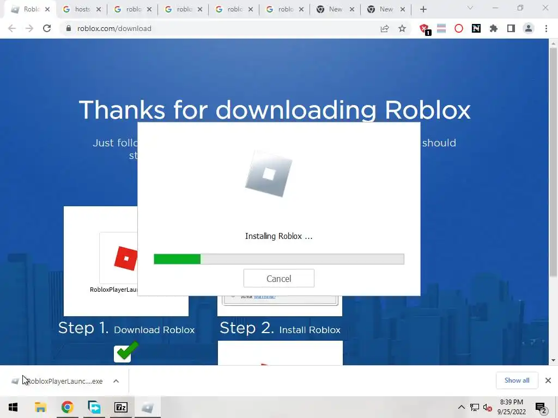Open the Windows Start menu

[x=13, y=407]
